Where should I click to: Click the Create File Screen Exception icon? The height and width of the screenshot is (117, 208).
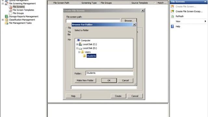pyautogui.click(x=173, y=11)
